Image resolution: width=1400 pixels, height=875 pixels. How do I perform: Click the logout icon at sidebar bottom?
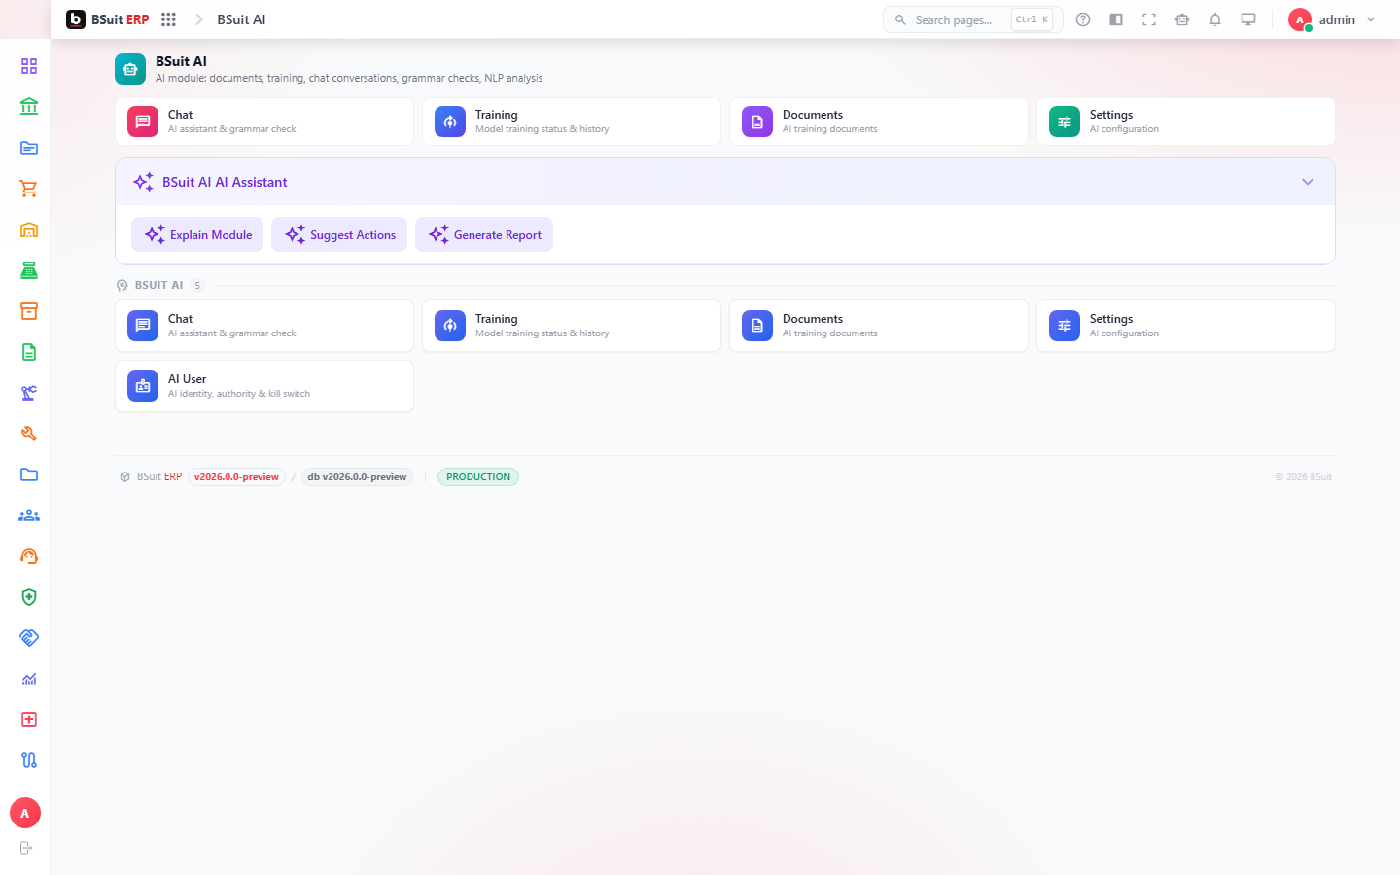coord(26,848)
